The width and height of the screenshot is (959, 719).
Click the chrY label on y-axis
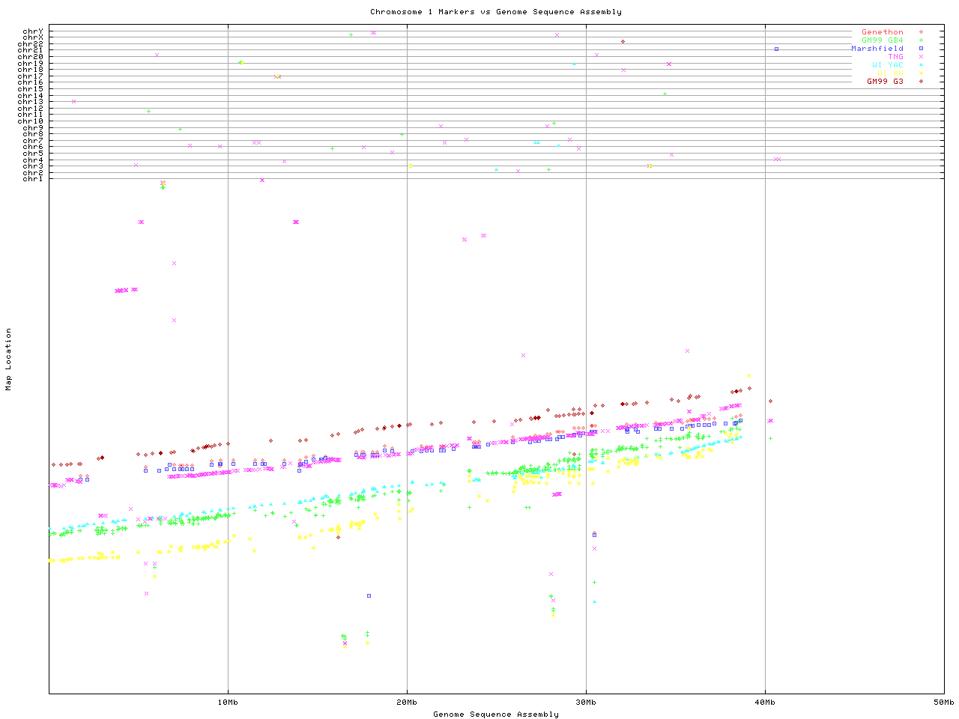click(x=33, y=31)
